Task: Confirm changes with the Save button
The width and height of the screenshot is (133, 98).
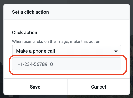Action: 35,87
